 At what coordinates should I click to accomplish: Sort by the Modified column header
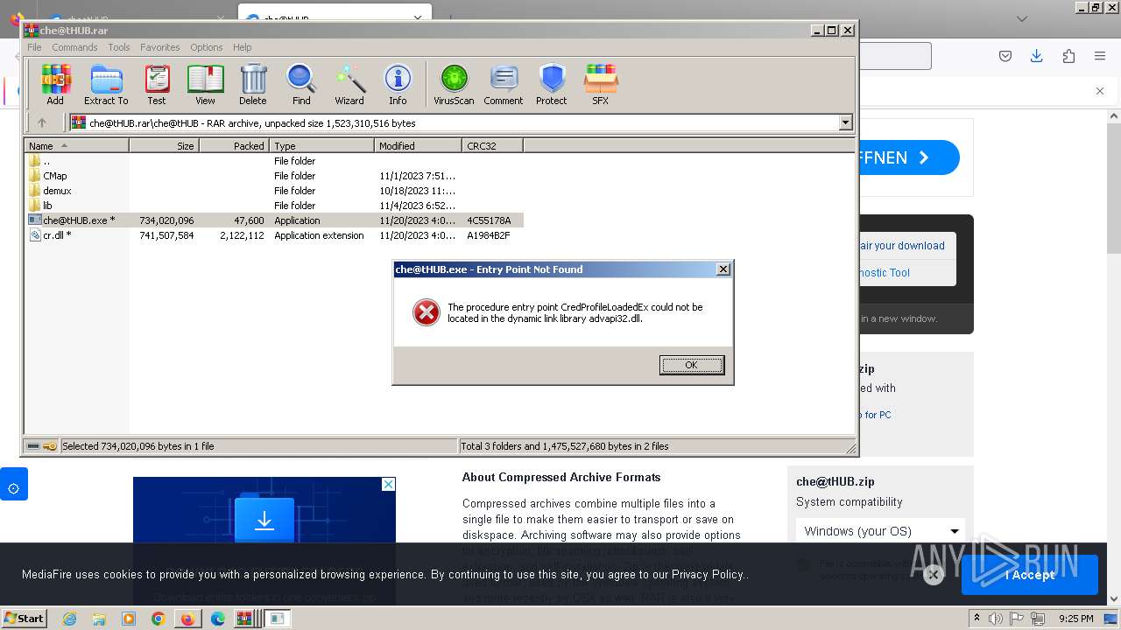click(x=419, y=146)
